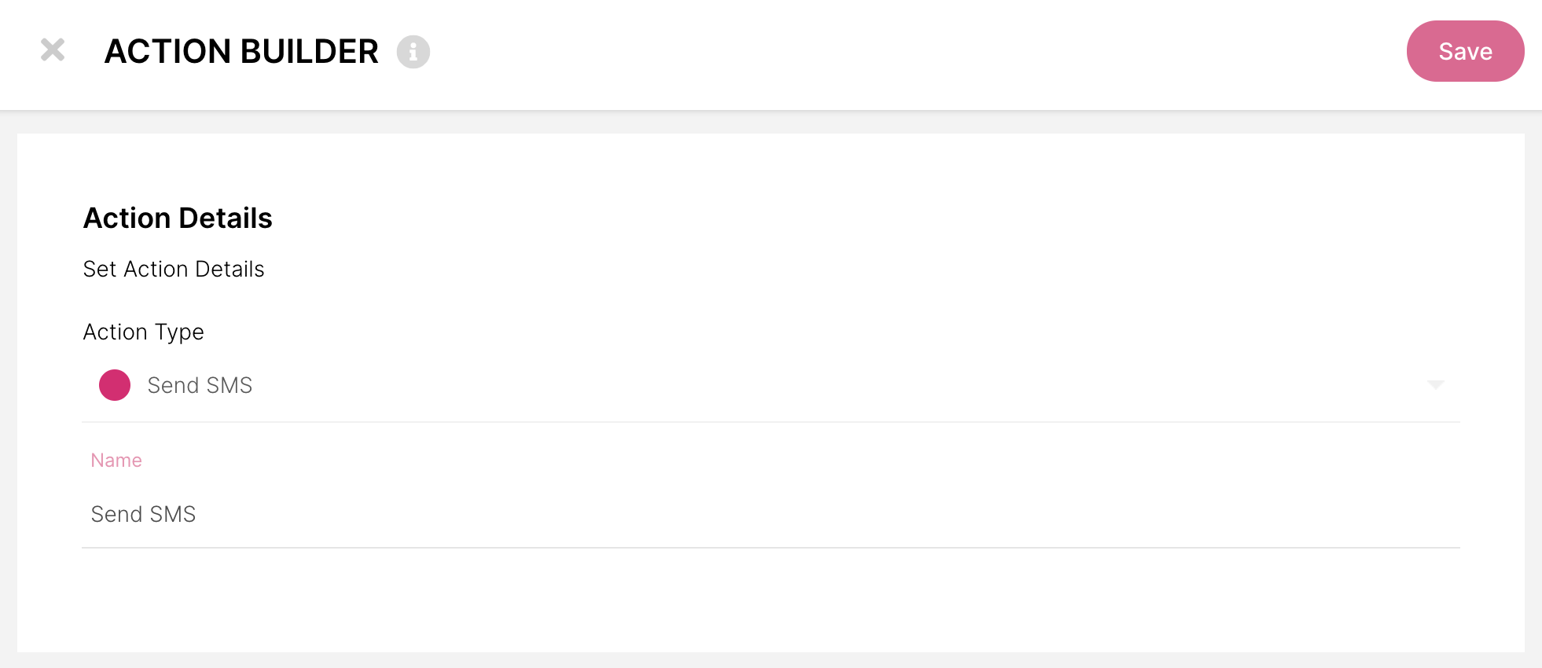Save the action using the Save button

coord(1465,51)
